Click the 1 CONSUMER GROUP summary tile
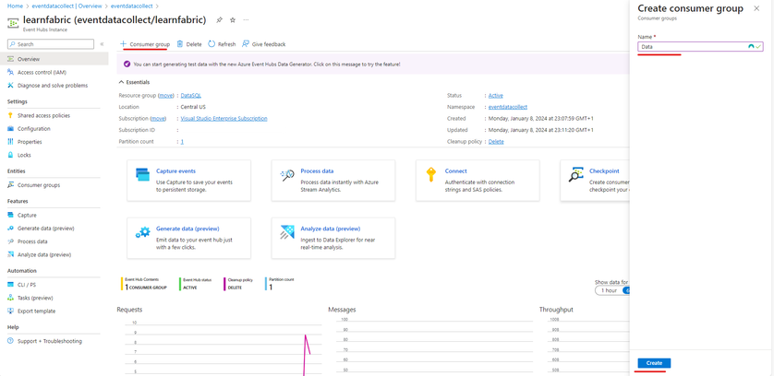The width and height of the screenshot is (774, 376). 144,284
